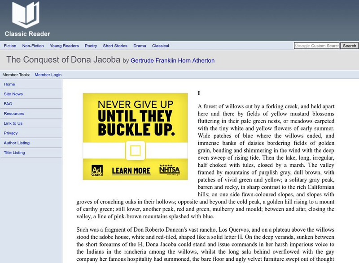This screenshot has width=359, height=263.
Task: Click LEARN MORE in the buckle-up ad
Action: [x=131, y=171]
